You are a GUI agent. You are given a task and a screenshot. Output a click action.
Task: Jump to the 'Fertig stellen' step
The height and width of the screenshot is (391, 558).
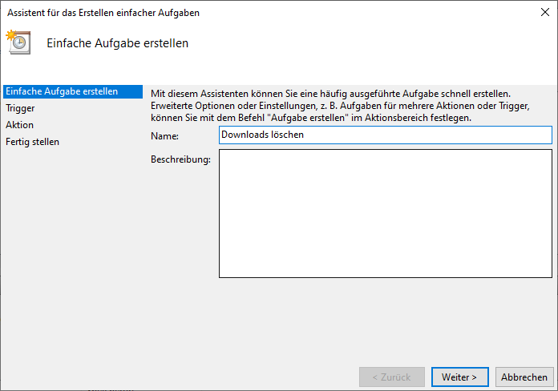pyautogui.click(x=33, y=142)
